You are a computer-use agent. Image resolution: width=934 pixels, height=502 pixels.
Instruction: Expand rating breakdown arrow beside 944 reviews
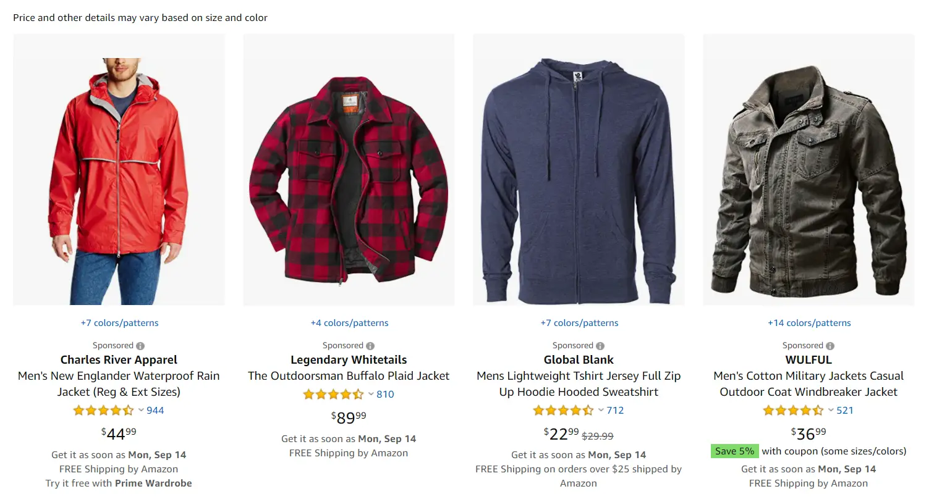coord(141,410)
